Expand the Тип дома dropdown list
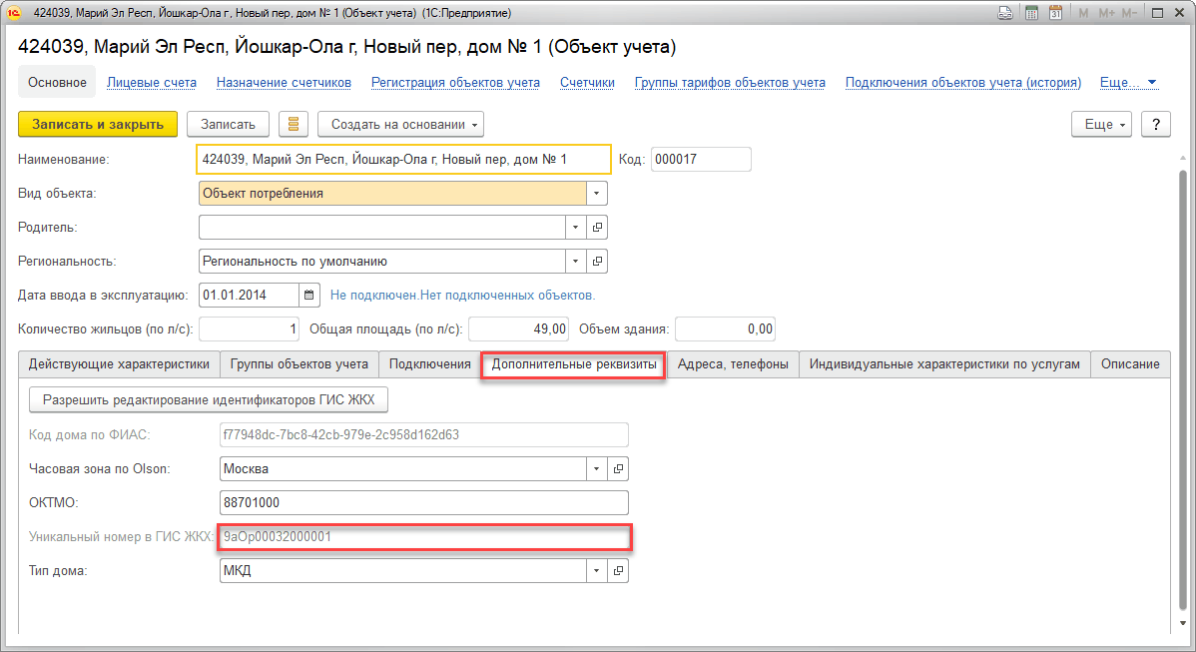Image resolution: width=1196 pixels, height=652 pixels. pos(597,571)
